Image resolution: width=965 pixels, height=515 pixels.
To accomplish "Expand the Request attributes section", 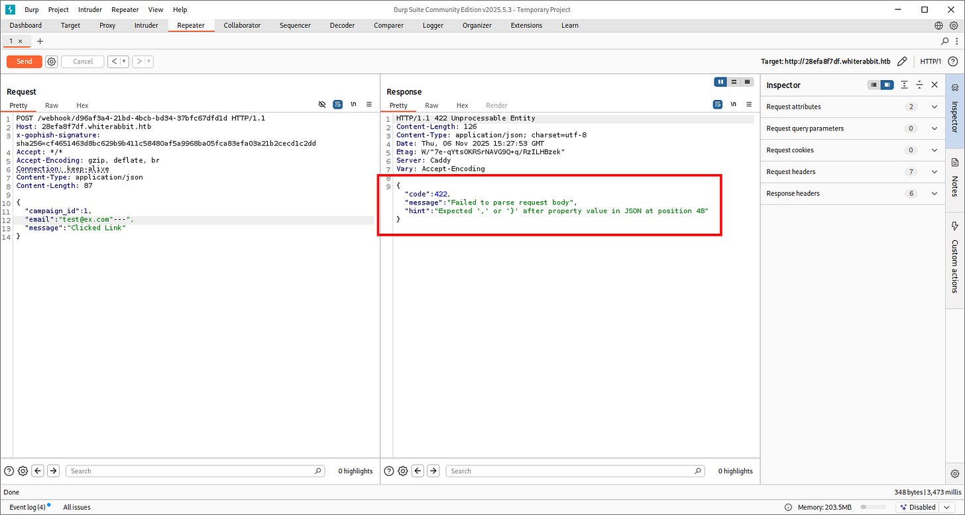I will (x=935, y=107).
